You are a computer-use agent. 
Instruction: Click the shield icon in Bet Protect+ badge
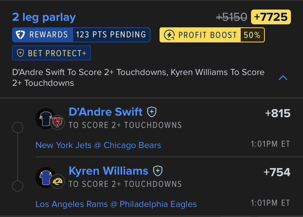tap(20, 53)
